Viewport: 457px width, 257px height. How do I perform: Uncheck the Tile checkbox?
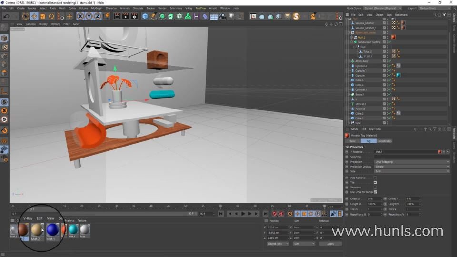pyautogui.click(x=375, y=182)
